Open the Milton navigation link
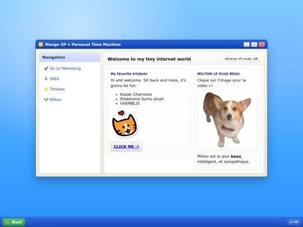This screenshot has width=303, height=227. pos(56,100)
